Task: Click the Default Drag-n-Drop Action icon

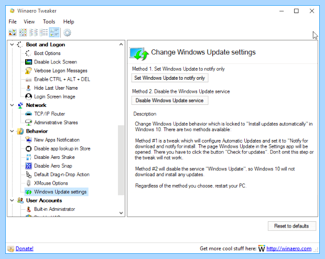Action: tap(28, 175)
